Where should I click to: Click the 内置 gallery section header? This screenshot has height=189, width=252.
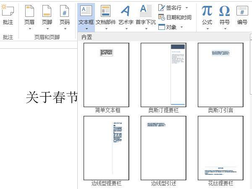pos(163,37)
